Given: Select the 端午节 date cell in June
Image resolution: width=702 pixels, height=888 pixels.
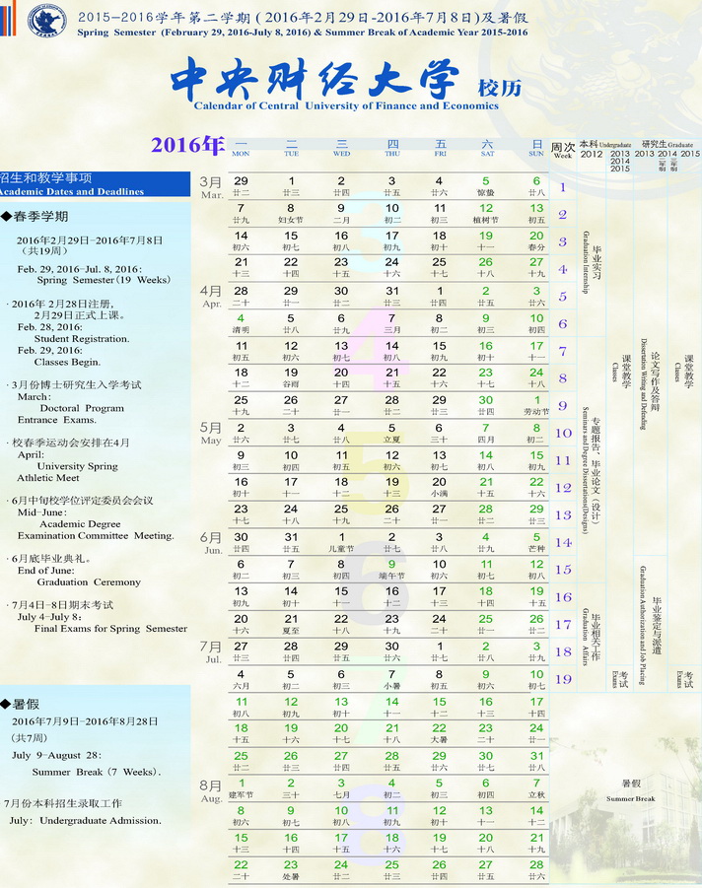Looking at the screenshot, I should [391, 570].
